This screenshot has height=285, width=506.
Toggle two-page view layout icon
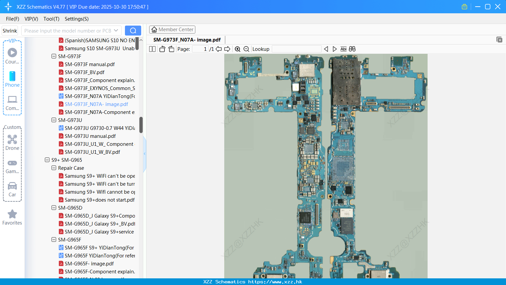[x=152, y=49]
